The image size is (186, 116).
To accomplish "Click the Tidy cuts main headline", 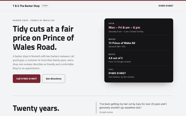I will click(43, 38).
